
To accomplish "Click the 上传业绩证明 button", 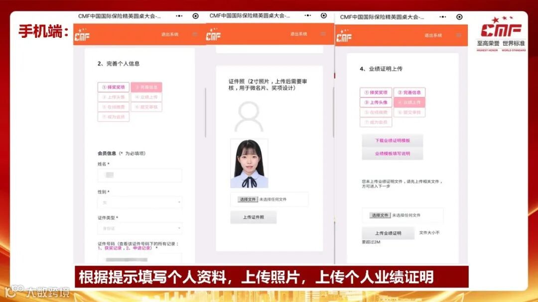I will (x=388, y=233).
